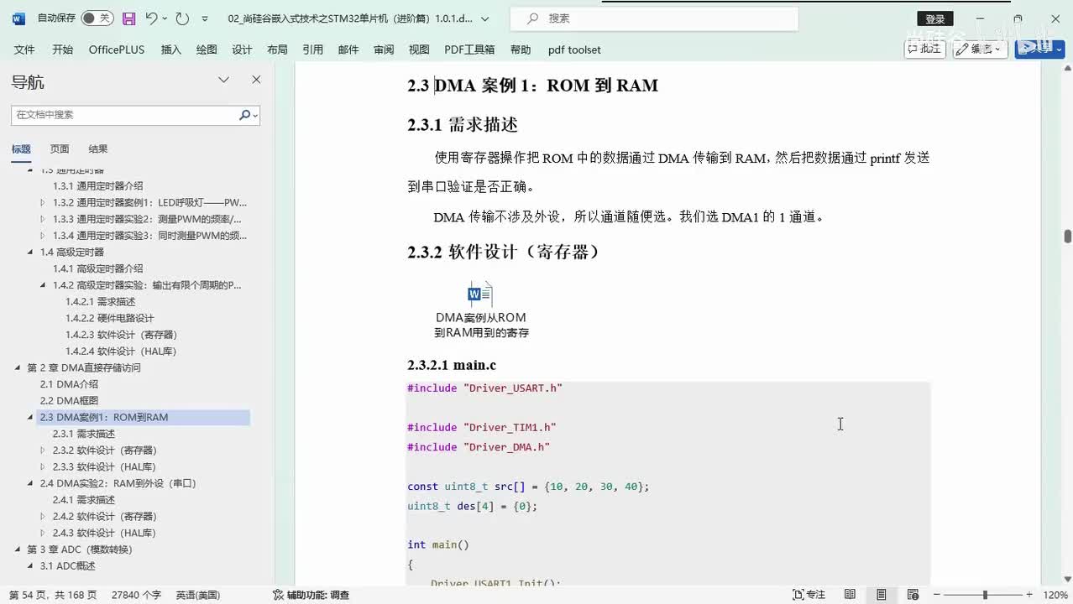Click the 27840 个字 word count
The height and width of the screenshot is (604, 1073).
137,595
